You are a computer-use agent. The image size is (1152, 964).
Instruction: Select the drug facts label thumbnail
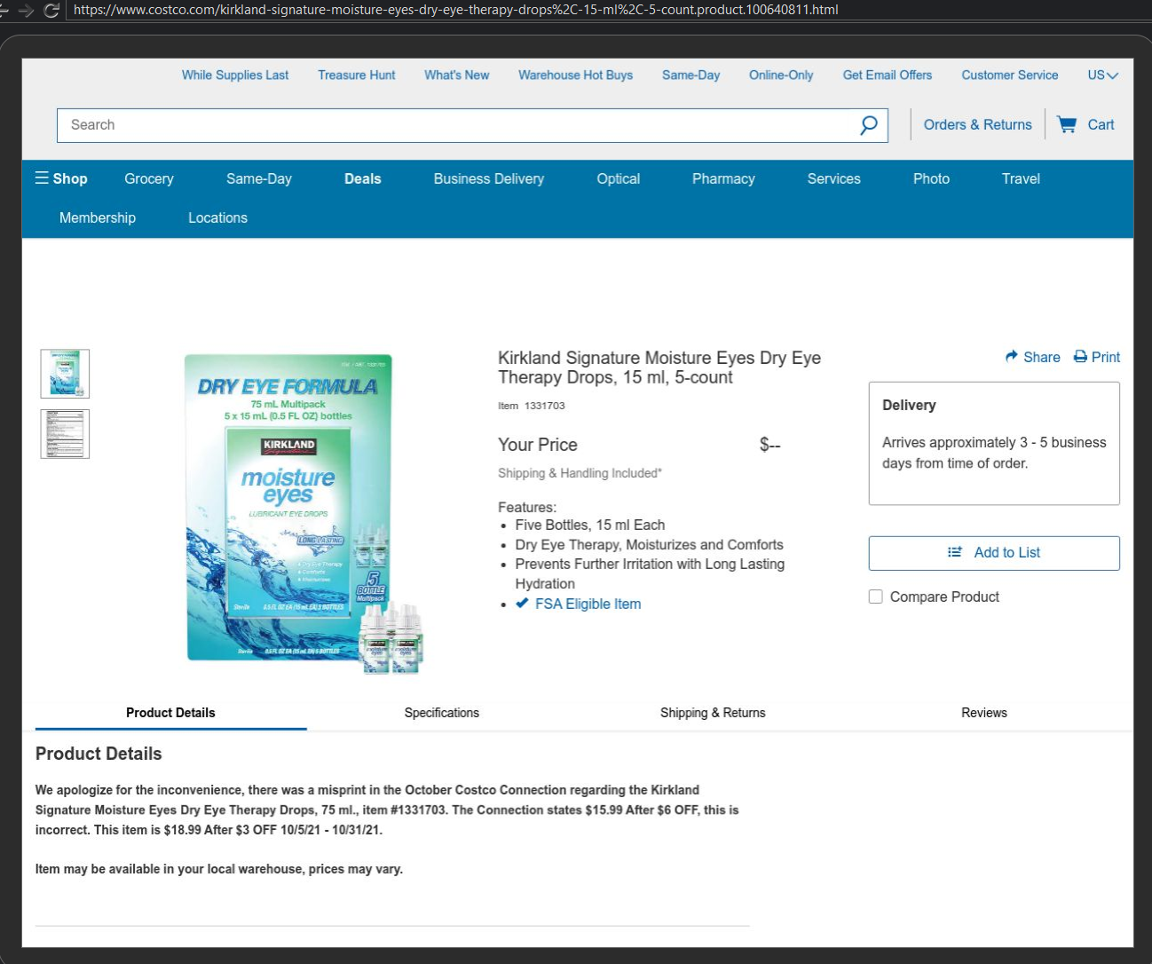pyautogui.click(x=65, y=434)
